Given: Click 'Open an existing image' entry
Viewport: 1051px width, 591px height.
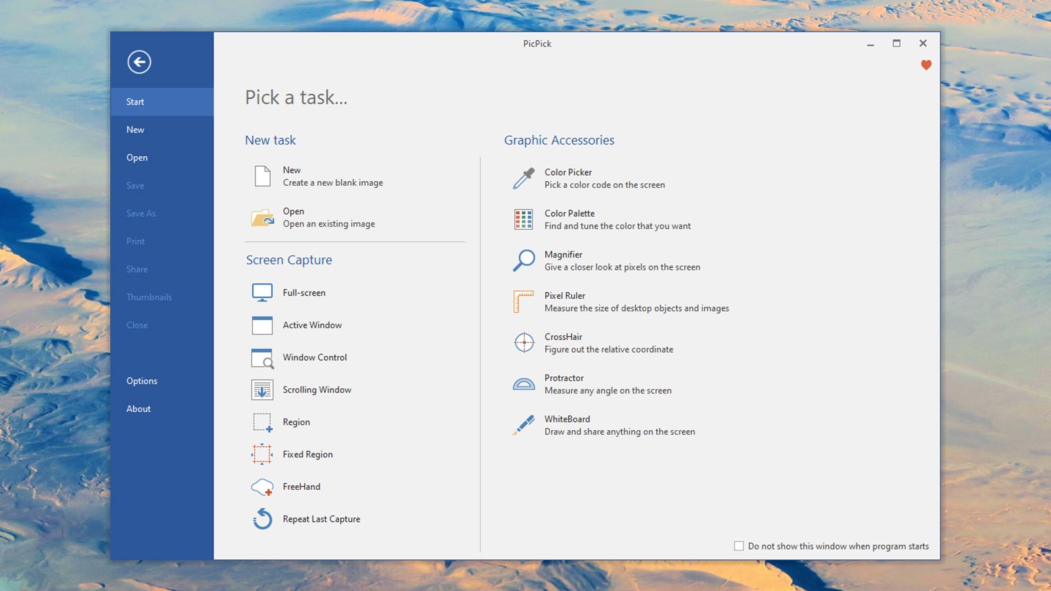Looking at the screenshot, I should [328, 224].
